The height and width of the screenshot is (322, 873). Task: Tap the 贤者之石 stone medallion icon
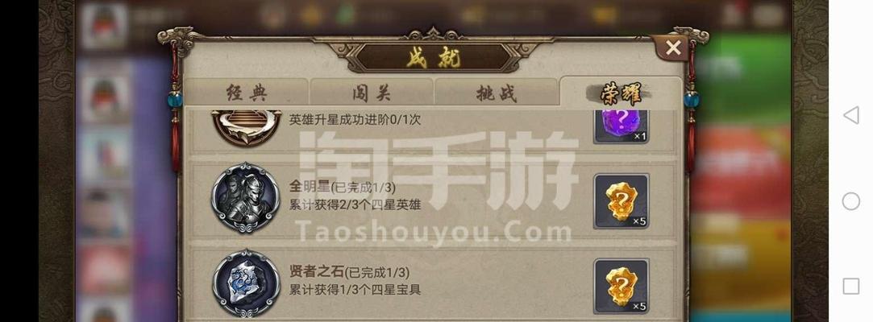click(x=246, y=283)
